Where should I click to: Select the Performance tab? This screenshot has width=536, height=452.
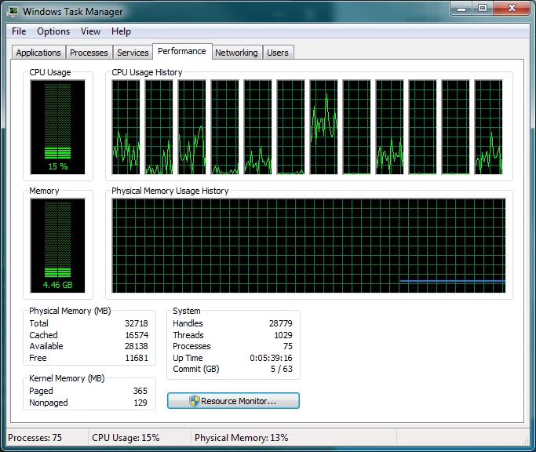pos(182,51)
